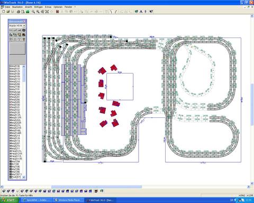Open the Einfügen menu
The width and height of the screenshot is (254, 203).
[x=39, y=7]
